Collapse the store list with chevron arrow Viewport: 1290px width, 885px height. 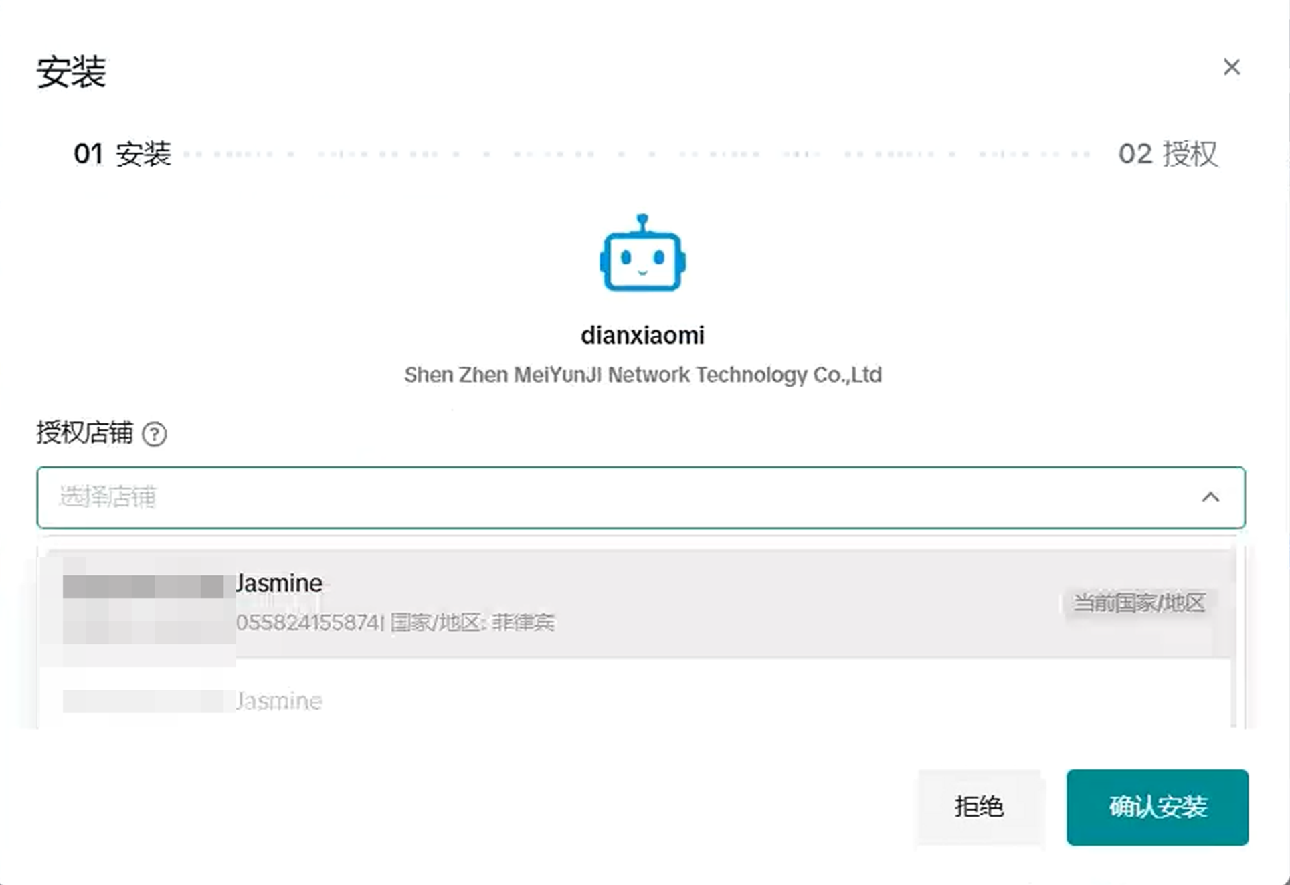pyautogui.click(x=1210, y=497)
